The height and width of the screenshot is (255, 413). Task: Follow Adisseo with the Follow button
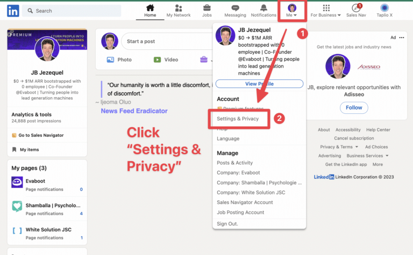point(354,107)
